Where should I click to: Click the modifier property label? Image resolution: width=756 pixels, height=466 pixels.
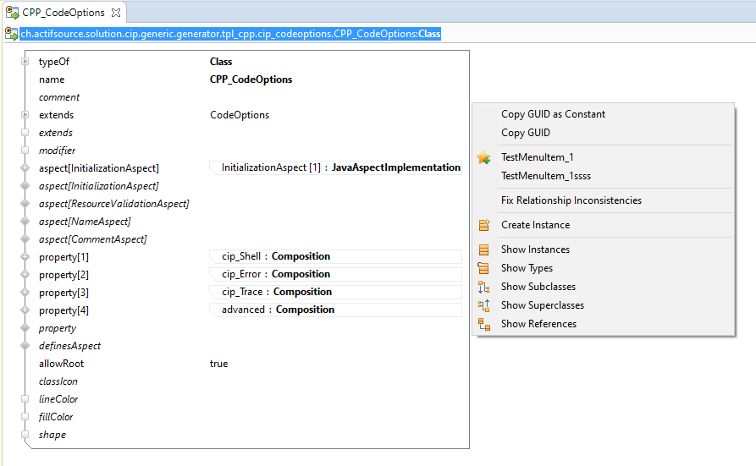click(x=58, y=151)
